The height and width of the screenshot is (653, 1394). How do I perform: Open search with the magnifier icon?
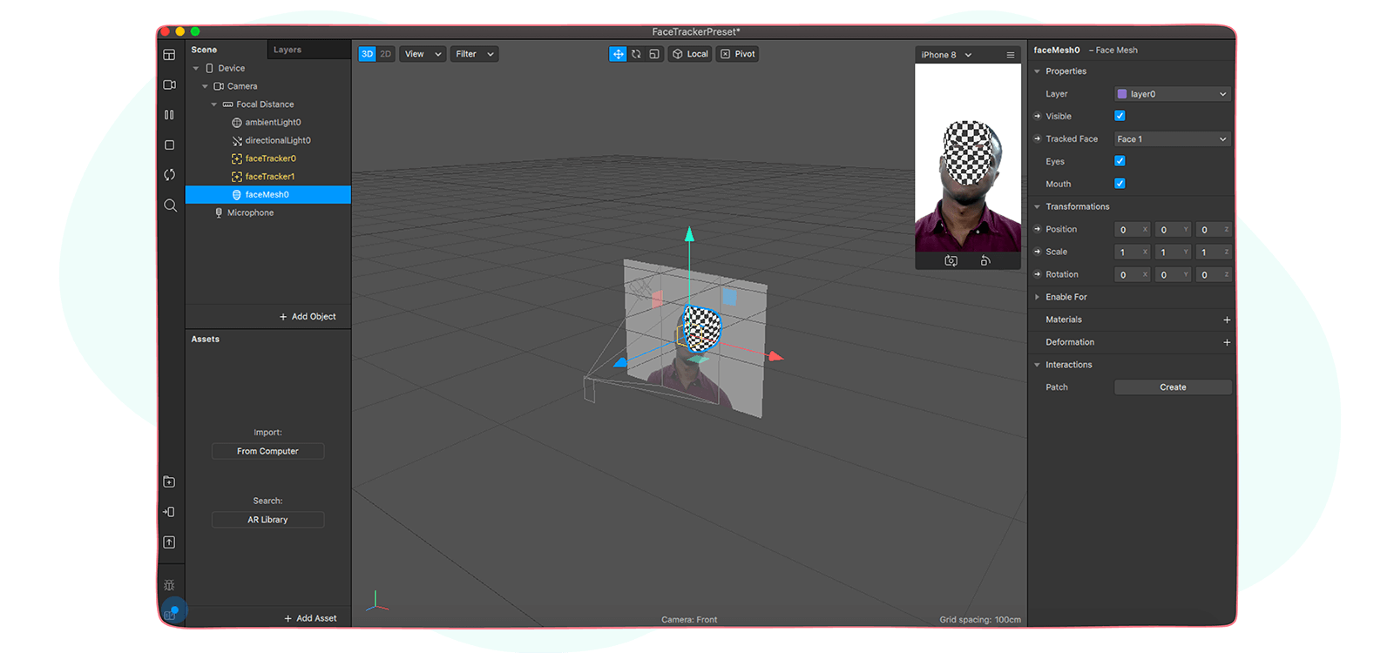tap(170, 205)
